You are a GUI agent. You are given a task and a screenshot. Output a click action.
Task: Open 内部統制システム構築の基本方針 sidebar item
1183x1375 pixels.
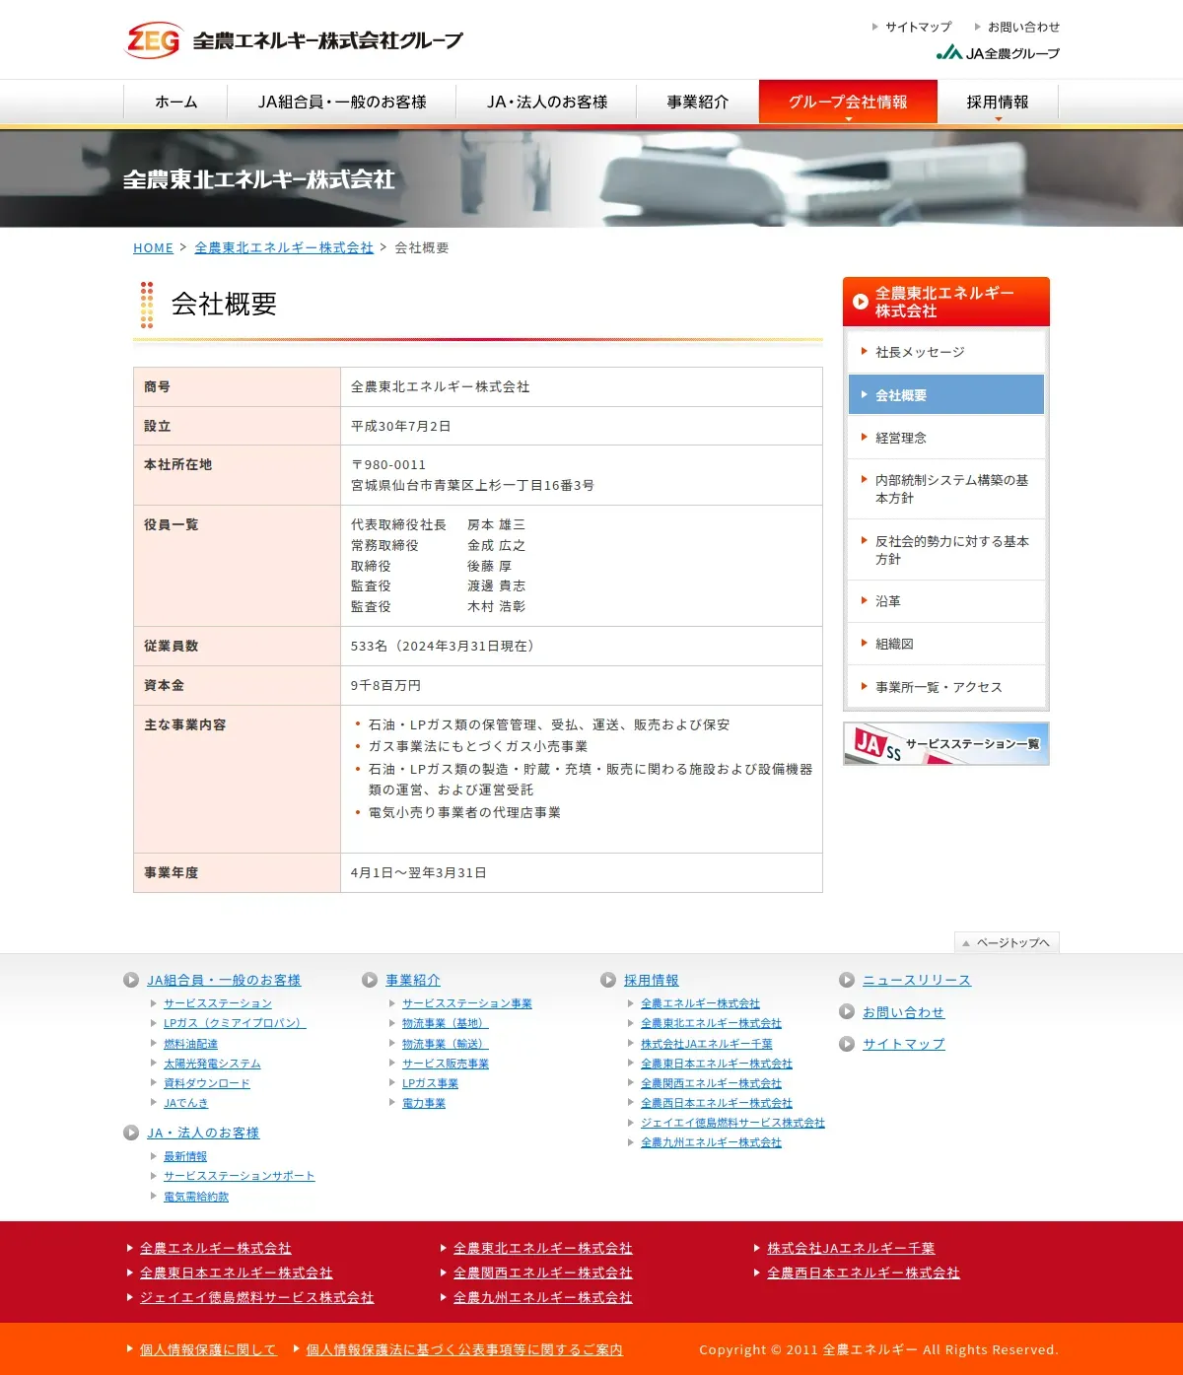coord(946,489)
